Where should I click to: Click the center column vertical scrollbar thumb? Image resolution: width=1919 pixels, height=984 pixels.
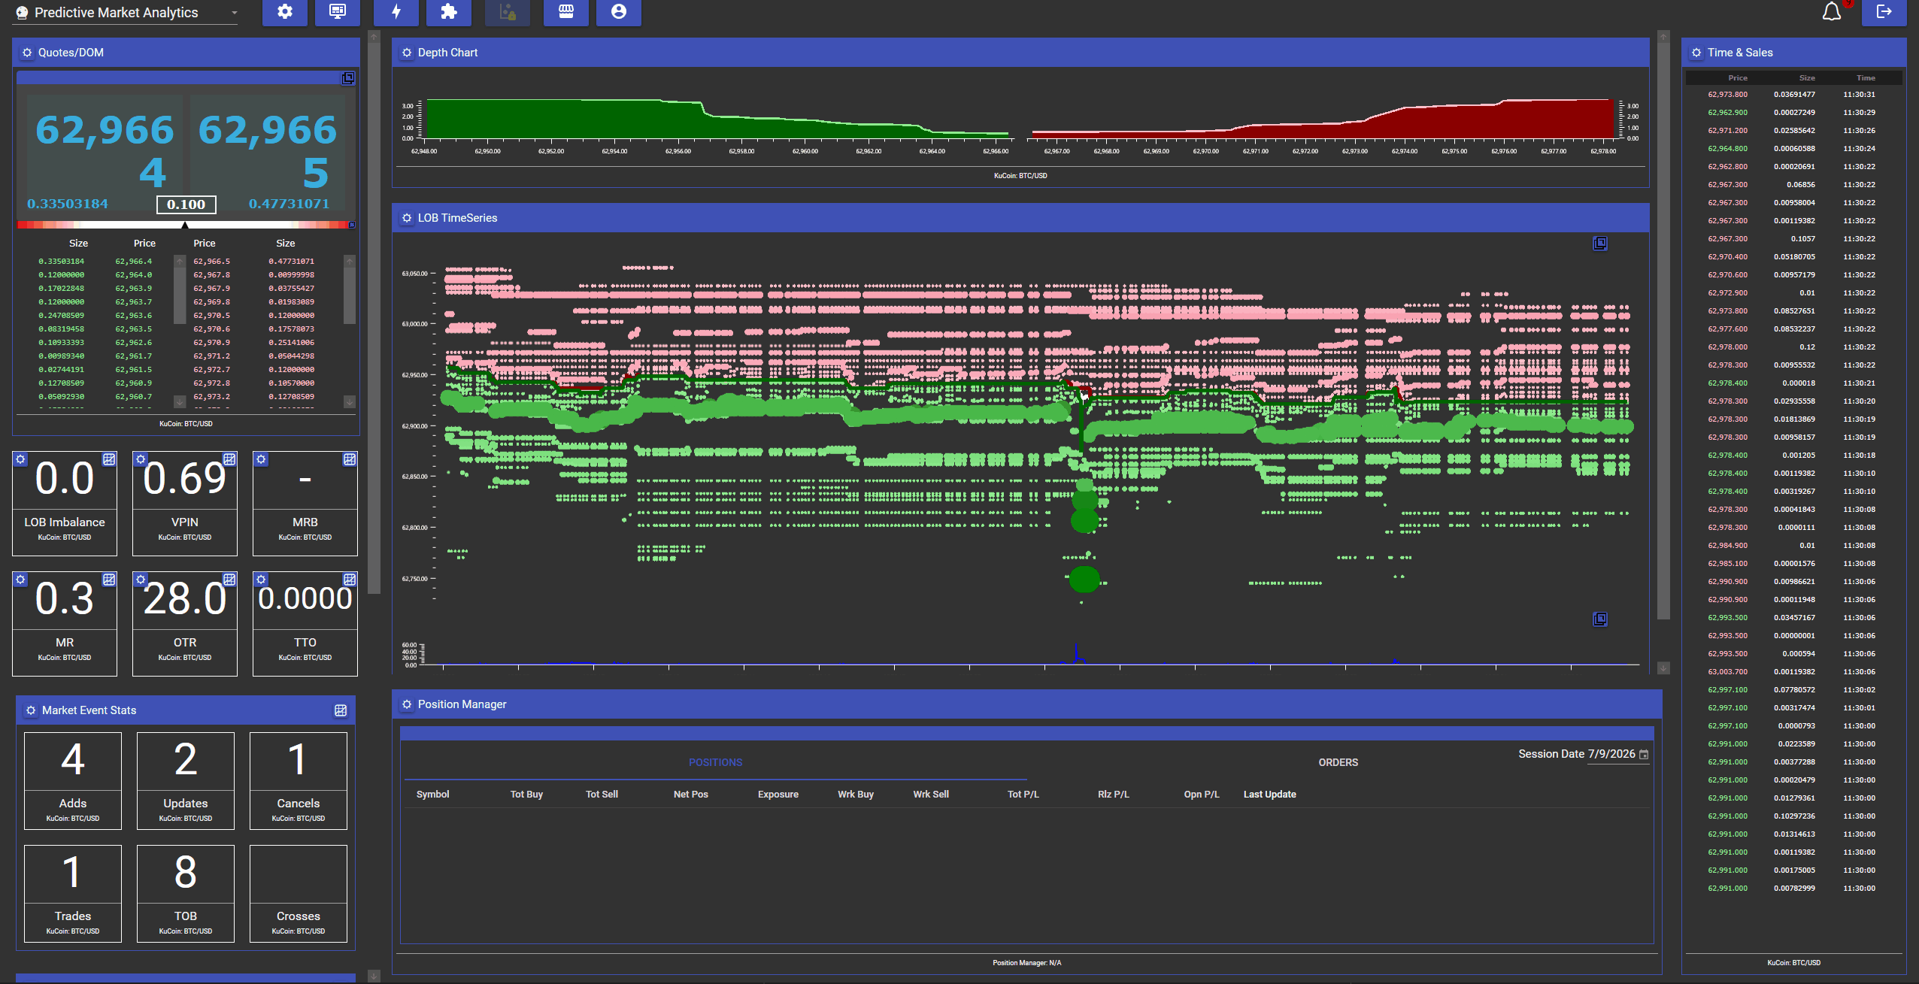1663,331
